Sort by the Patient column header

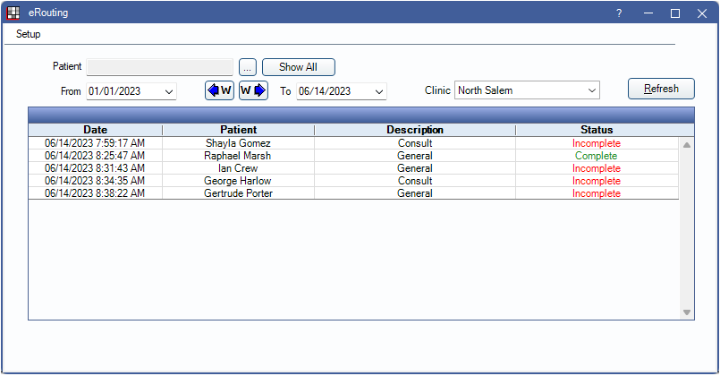[238, 130]
